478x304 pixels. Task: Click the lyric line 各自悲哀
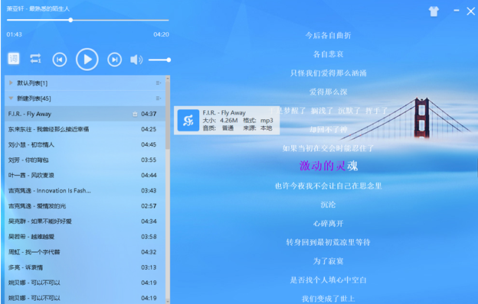pos(329,54)
